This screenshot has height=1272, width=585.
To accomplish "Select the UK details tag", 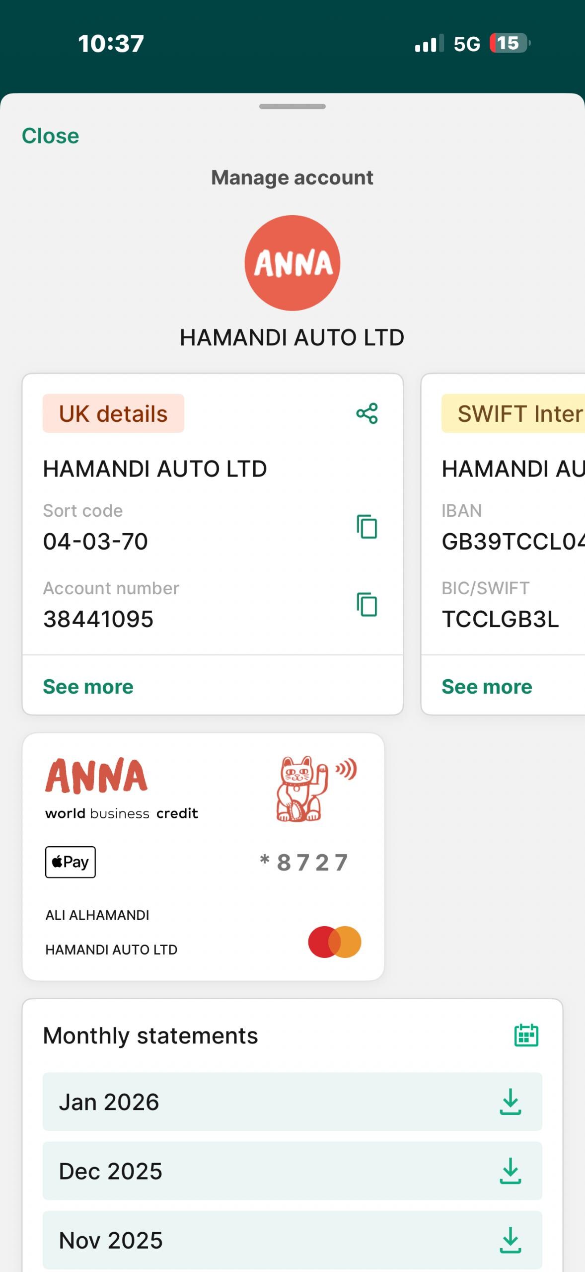I will tap(113, 413).
